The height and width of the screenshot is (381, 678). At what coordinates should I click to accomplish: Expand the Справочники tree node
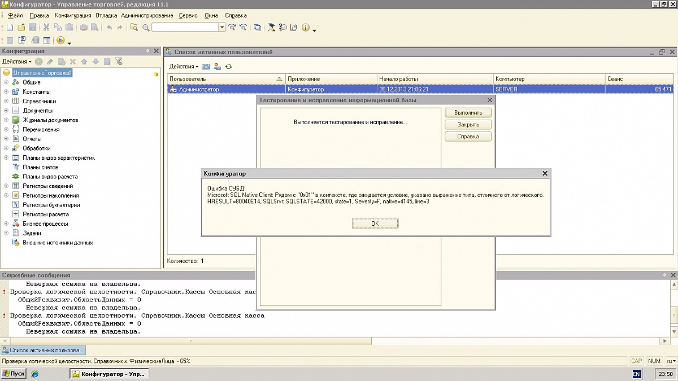[x=6, y=101]
